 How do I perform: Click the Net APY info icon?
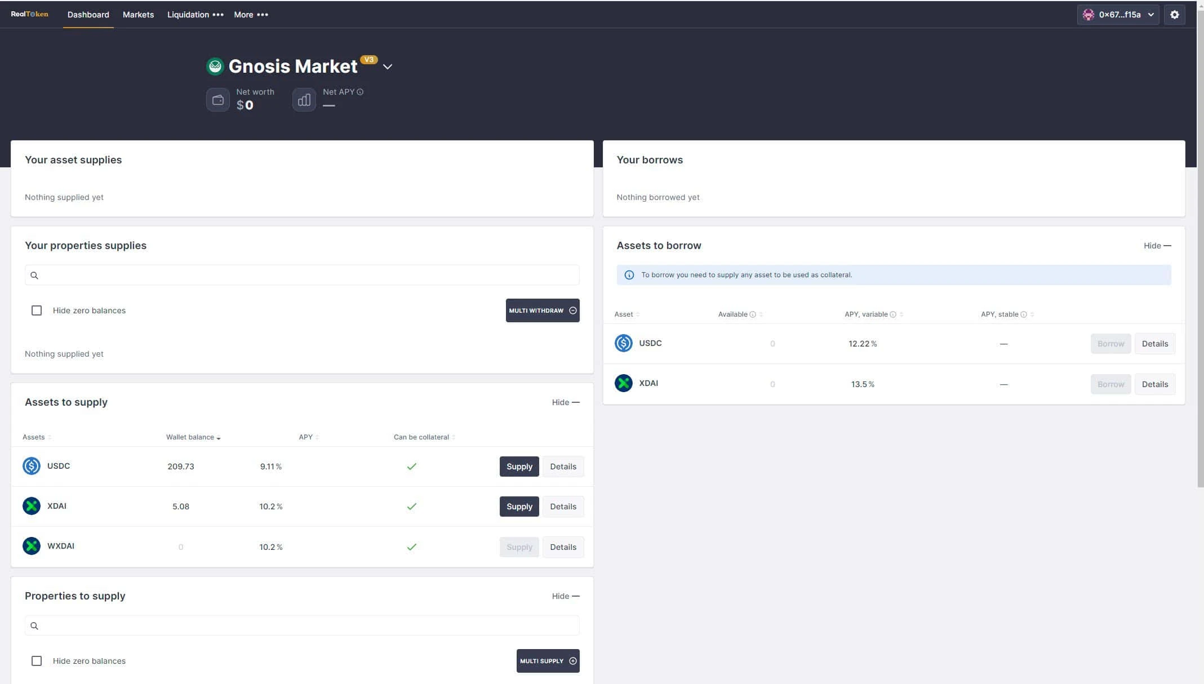360,92
